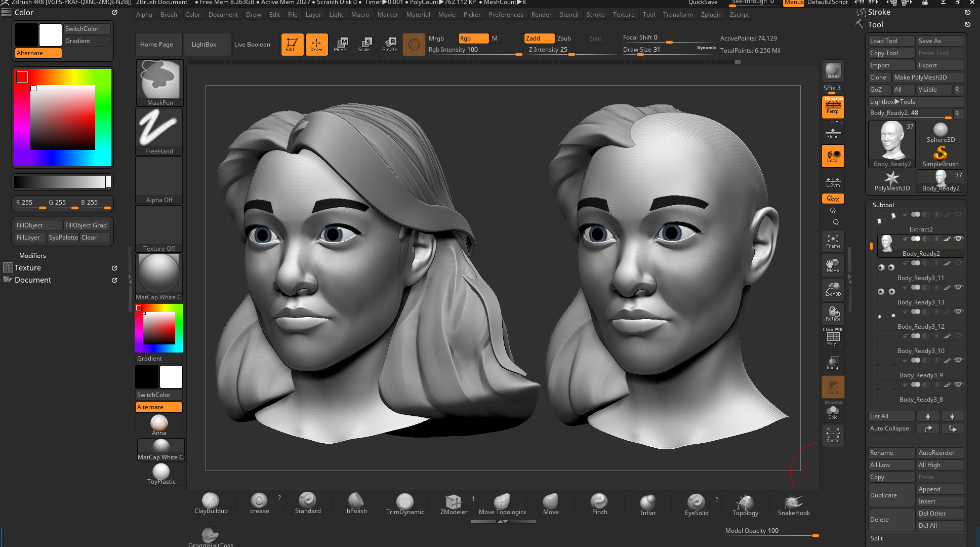Click Make PolyMesh3D
The height and width of the screenshot is (547, 980).
(928, 77)
